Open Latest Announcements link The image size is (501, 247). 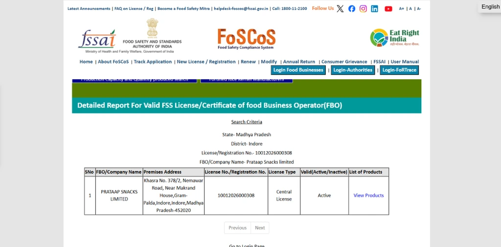coord(89,9)
